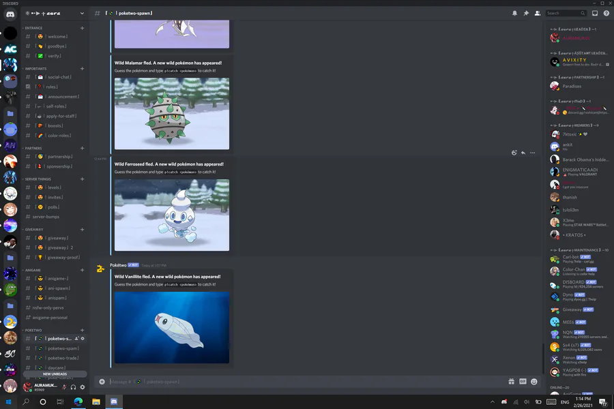
Task: Open the Nitro gift picker
Action: [512, 382]
